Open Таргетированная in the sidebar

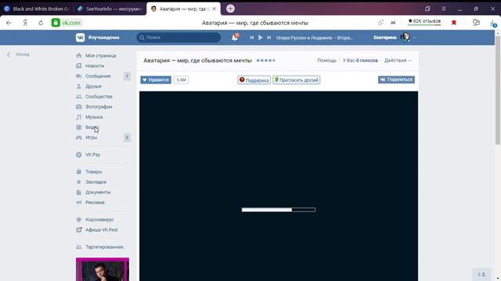(105, 247)
